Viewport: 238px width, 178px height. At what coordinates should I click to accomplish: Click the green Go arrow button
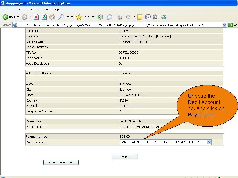tap(230, 25)
